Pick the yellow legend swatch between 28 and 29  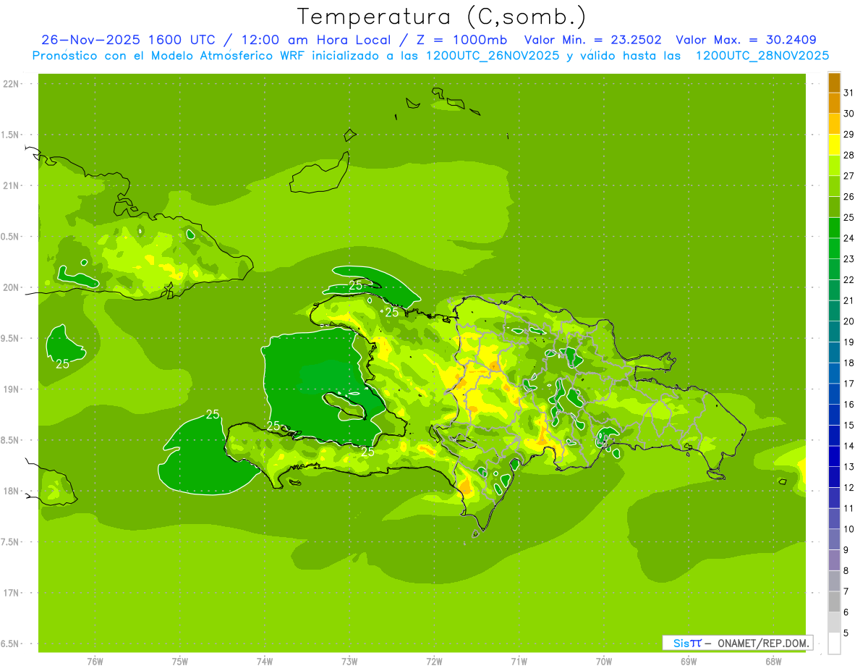pos(834,145)
